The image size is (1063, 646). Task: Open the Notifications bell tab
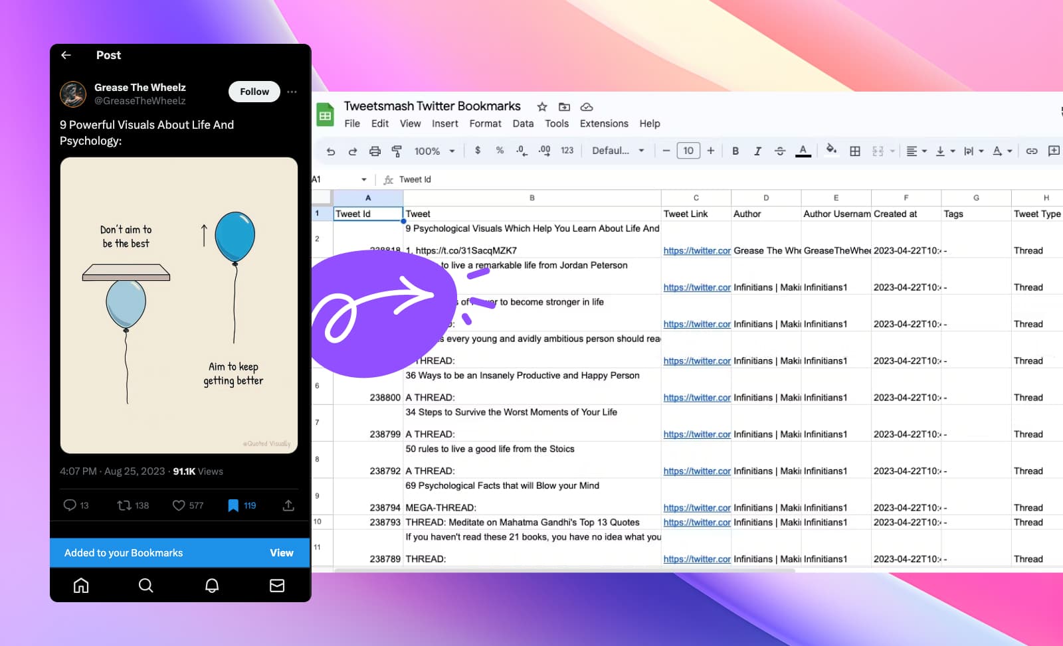pos(212,585)
